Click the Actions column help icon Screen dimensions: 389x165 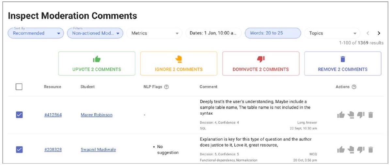click(x=354, y=87)
